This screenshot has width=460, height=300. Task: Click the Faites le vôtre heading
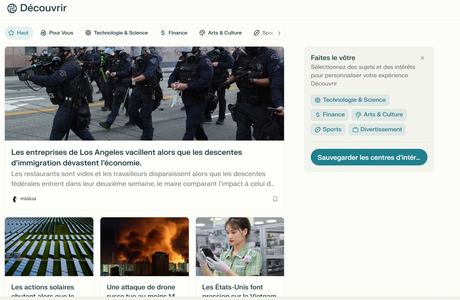pos(333,58)
